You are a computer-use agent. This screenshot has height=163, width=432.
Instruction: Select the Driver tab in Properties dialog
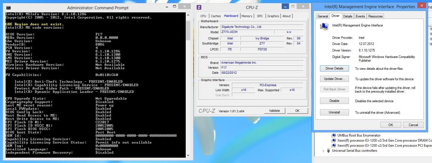point(335,16)
